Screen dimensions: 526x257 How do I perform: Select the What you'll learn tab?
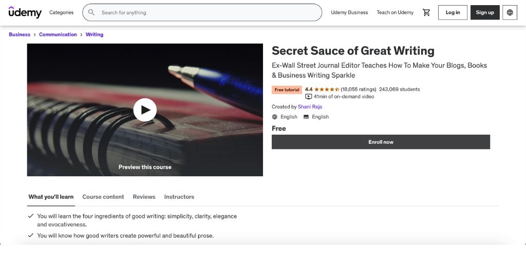51,197
